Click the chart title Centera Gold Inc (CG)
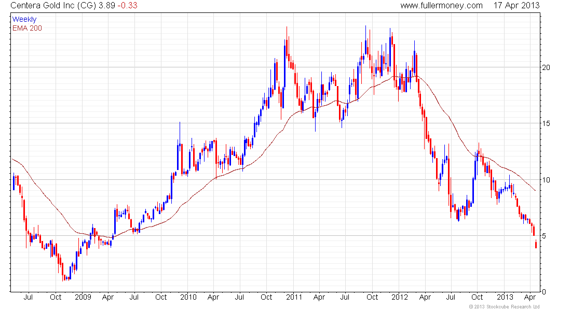This screenshot has height=311, width=571. pyautogui.click(x=53, y=6)
